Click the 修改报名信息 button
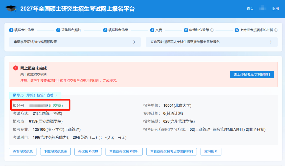This screenshot has height=166, width=285. [88, 152]
